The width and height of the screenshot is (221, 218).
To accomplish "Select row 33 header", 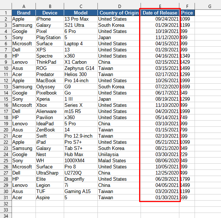I will click(6, 210).
